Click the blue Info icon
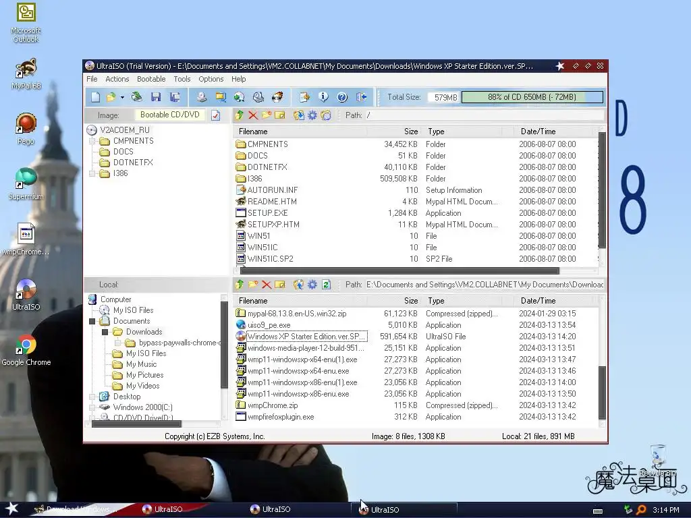This screenshot has height=518, width=691. tap(323, 97)
